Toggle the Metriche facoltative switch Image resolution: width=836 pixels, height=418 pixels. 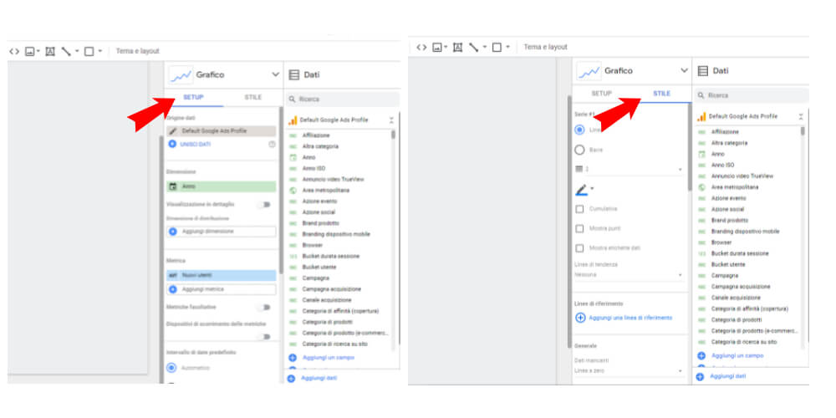pyautogui.click(x=264, y=308)
